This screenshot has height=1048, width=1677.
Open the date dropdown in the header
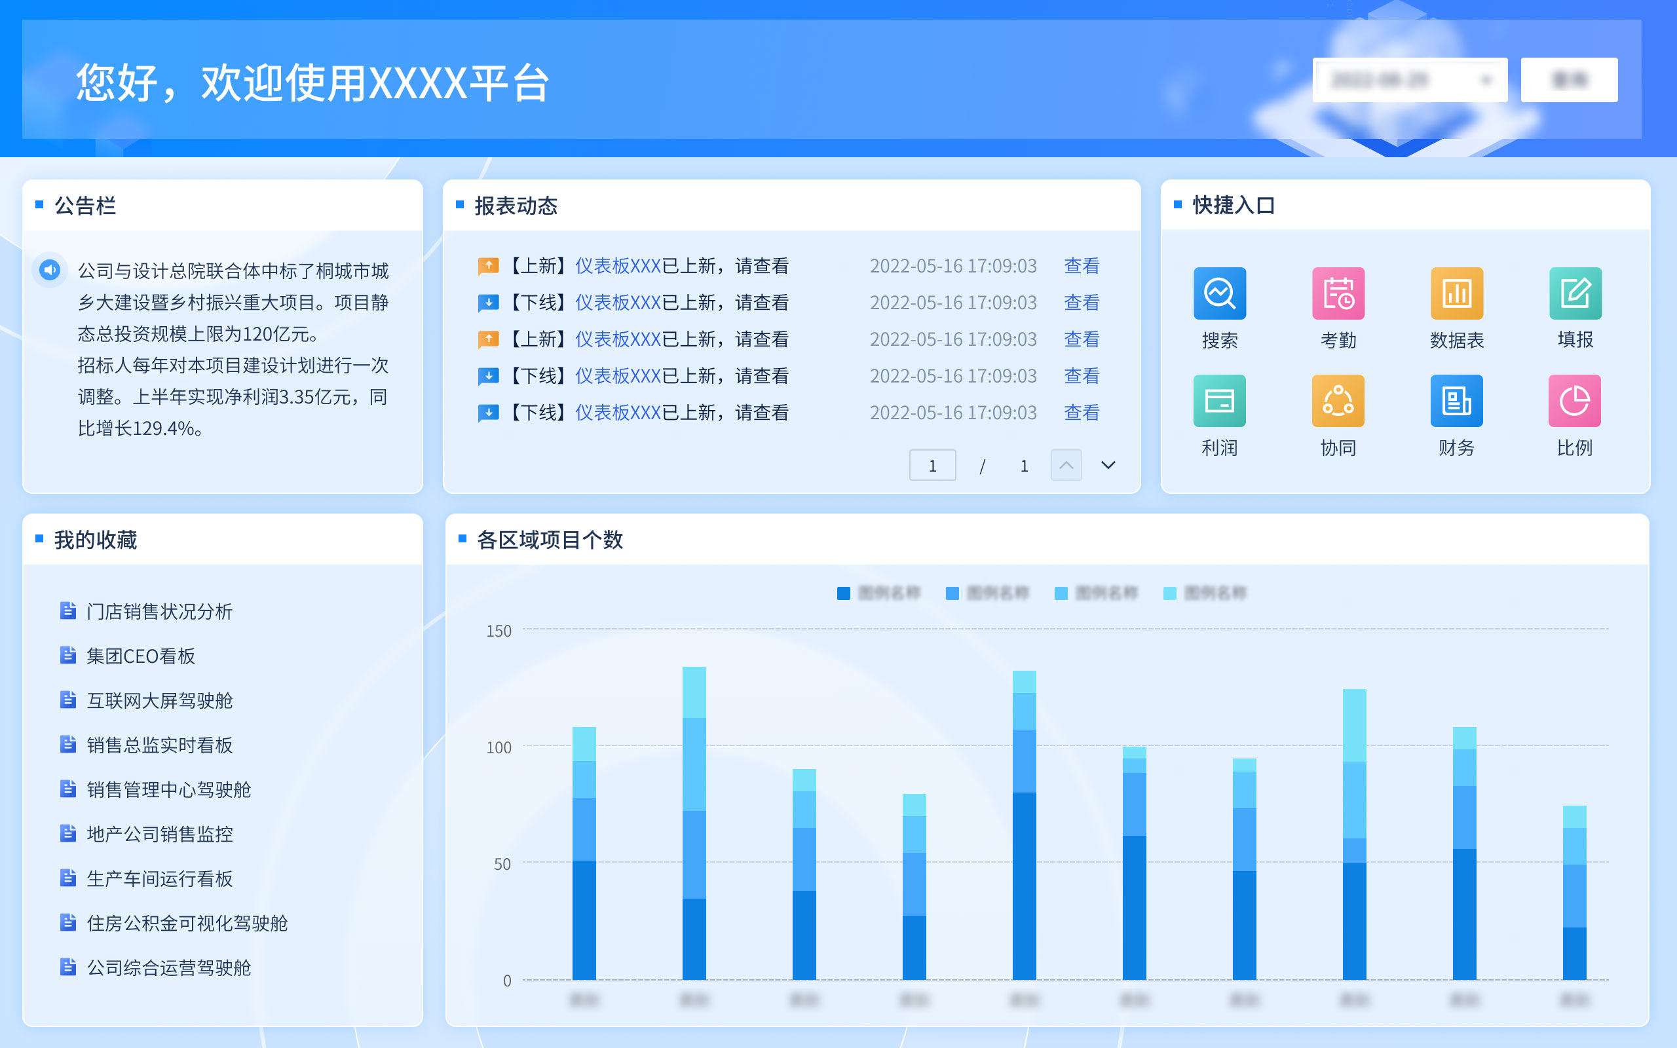click(1410, 80)
